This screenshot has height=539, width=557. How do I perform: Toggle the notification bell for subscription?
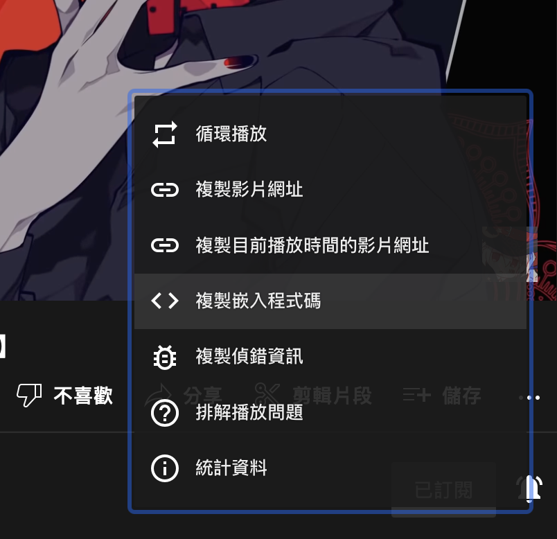point(529,489)
